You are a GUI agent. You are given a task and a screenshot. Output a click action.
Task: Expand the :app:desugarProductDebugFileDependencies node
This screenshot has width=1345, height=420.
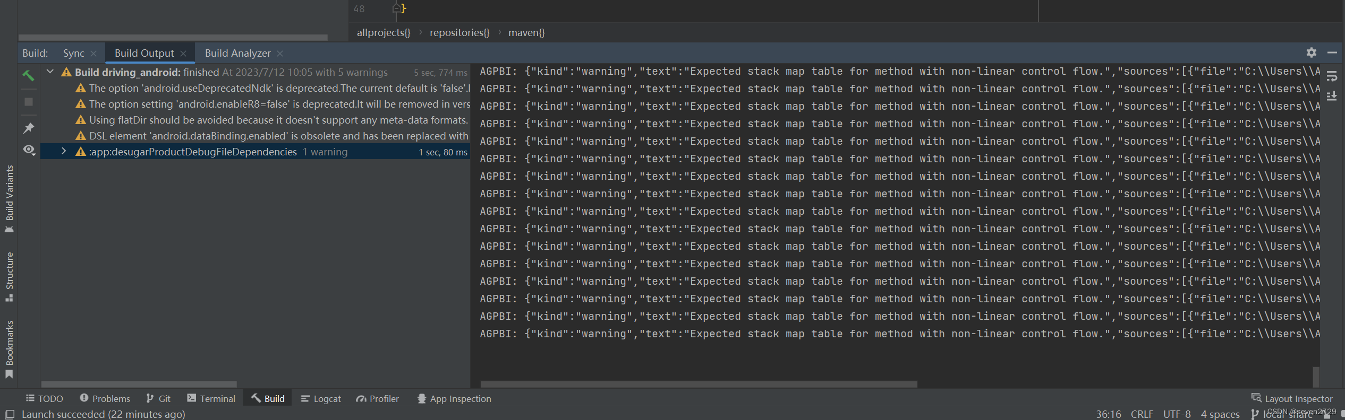[64, 151]
